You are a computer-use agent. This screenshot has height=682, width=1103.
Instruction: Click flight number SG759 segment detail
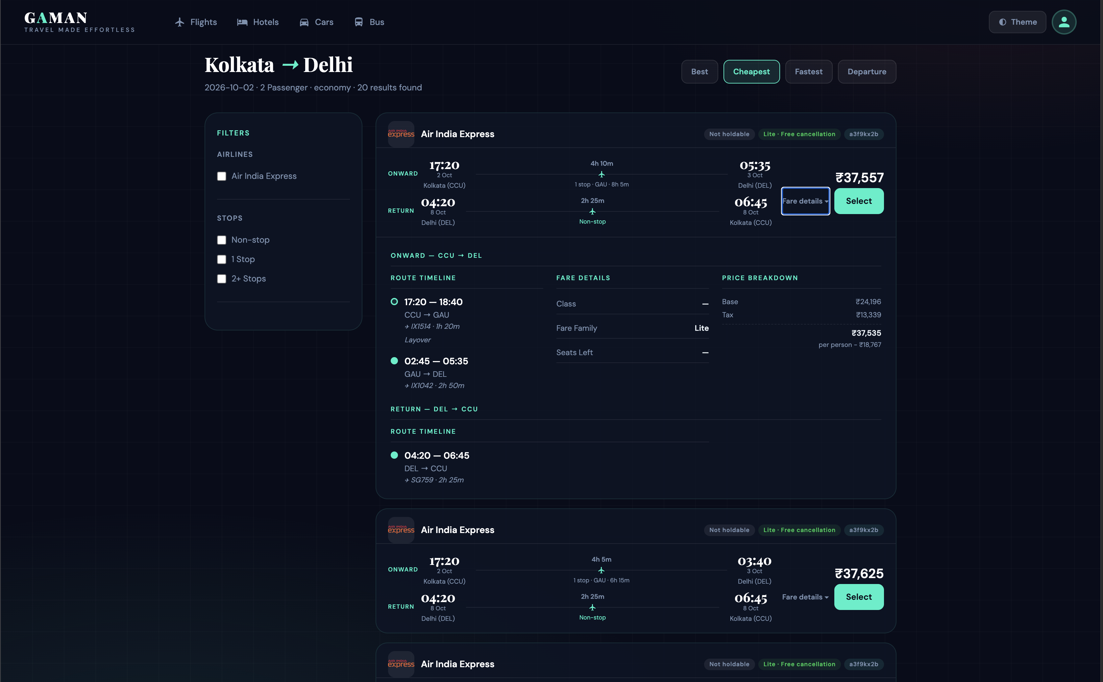pyautogui.click(x=434, y=480)
